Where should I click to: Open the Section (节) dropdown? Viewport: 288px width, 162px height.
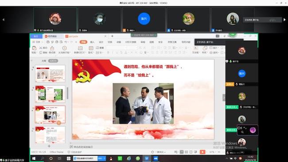point(100,53)
